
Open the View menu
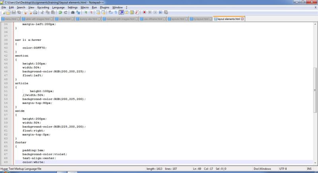(31, 7)
